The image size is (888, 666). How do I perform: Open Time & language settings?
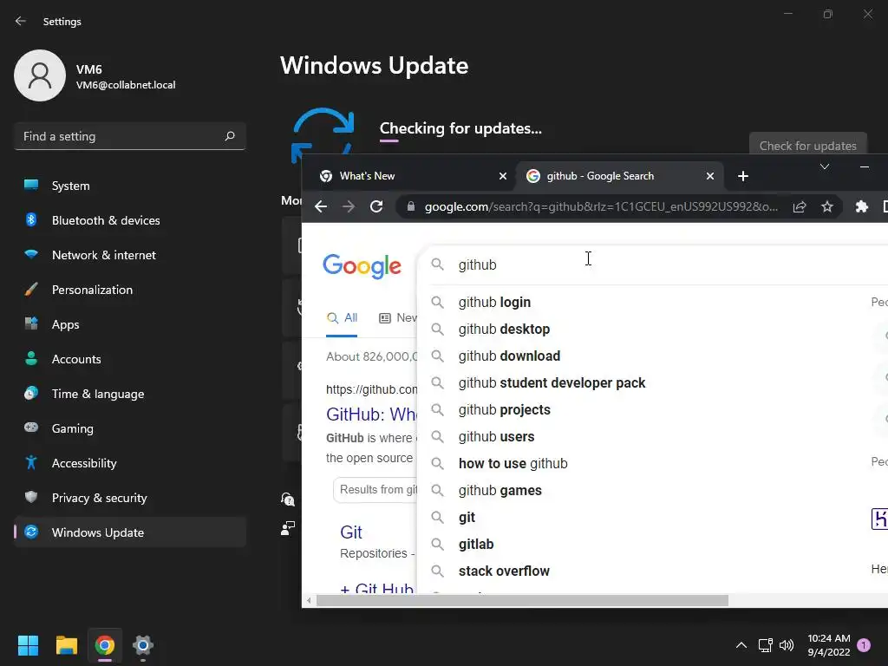[130, 395]
